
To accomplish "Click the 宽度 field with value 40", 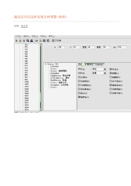I will click(91, 47).
